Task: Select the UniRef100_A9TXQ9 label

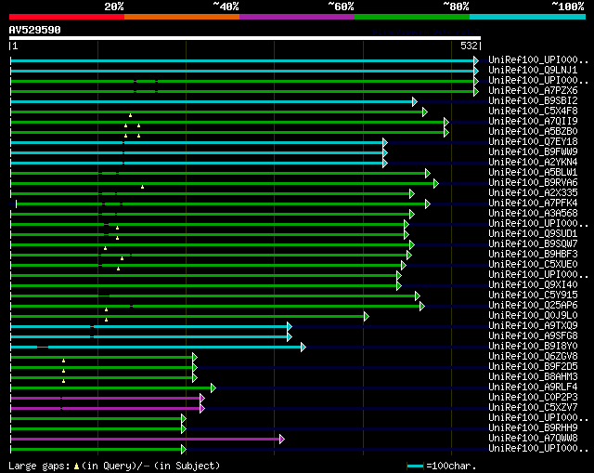Action: [x=533, y=326]
